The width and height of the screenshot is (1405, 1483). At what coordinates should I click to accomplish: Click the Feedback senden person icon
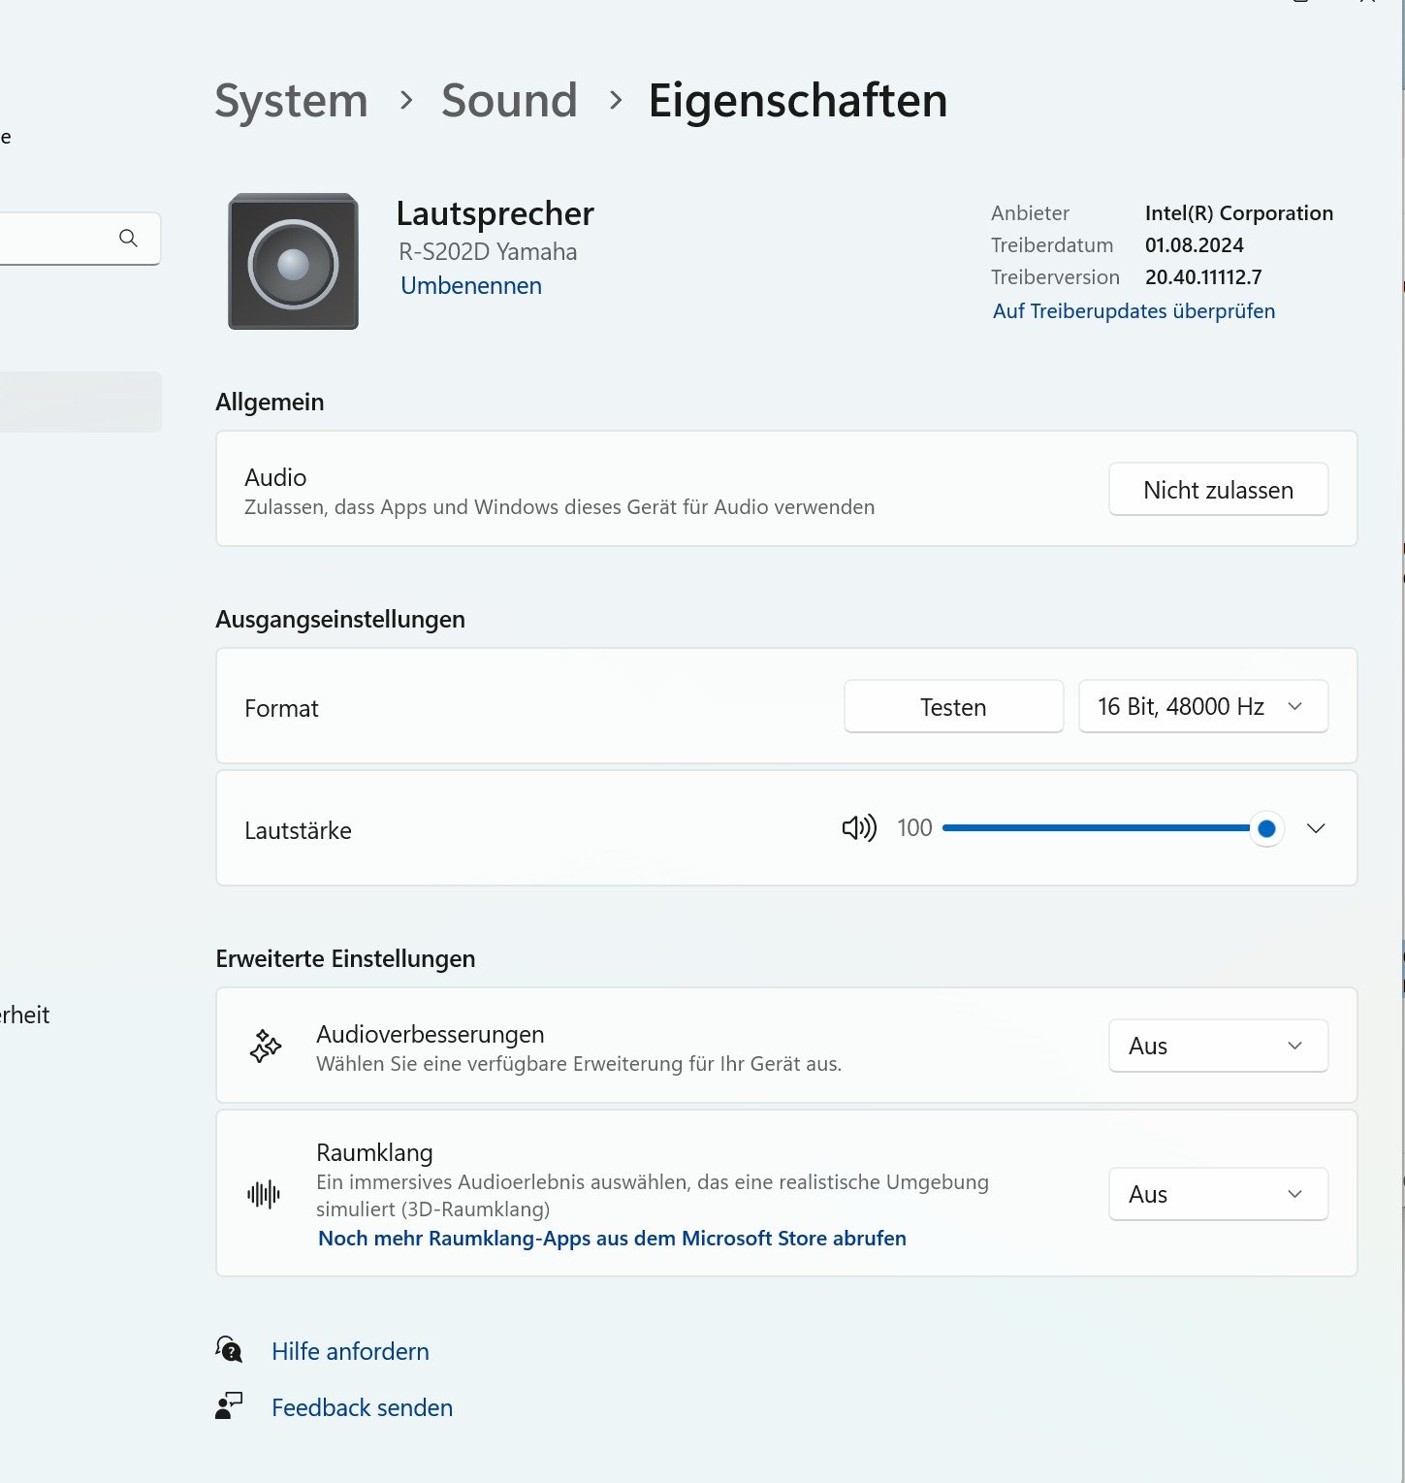click(229, 1406)
